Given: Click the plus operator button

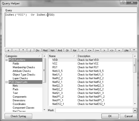Looking at the screenshot, I should (x=8, y=50).
